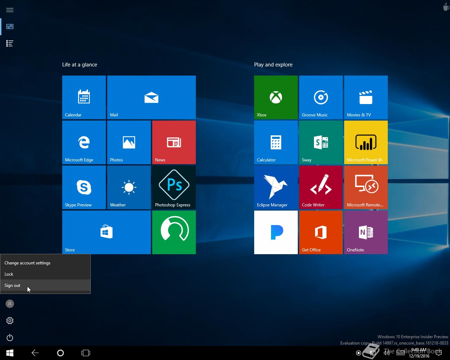Screen dimensions: 450x360
Task: Launch the Eclipse Manager tile
Action: (x=276, y=187)
